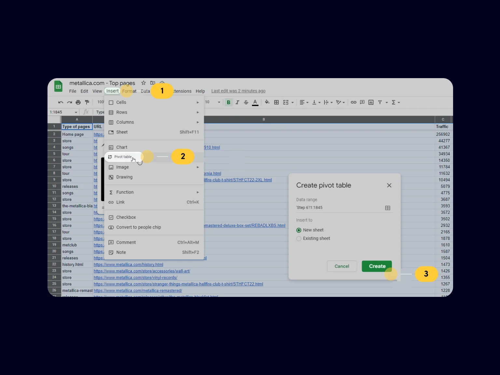Viewport: 500px width, 375px height.
Task: Open the text wrapping dropdown
Action: tap(328, 102)
